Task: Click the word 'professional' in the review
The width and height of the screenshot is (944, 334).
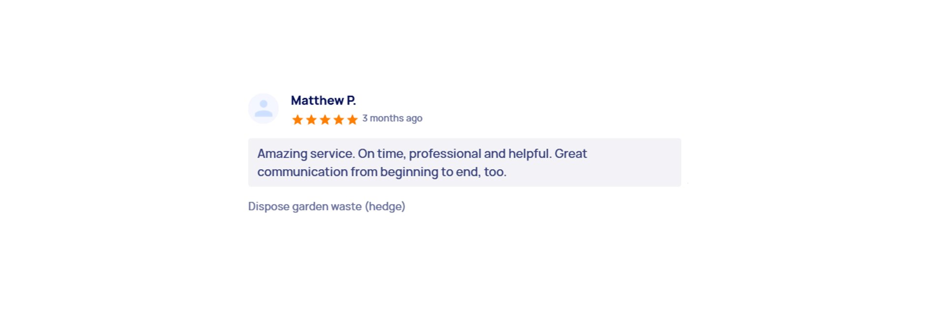Action: [x=445, y=154]
